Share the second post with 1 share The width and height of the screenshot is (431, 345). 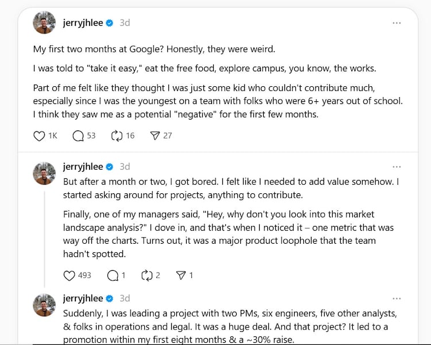181,275
